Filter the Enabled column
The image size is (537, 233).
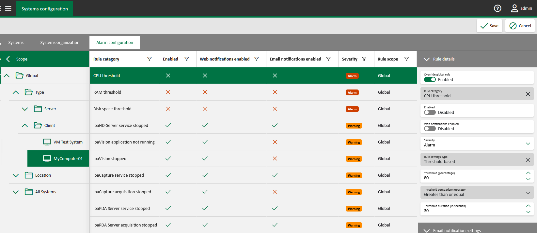[187, 59]
